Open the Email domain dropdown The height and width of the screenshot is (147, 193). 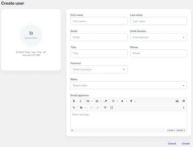click(159, 37)
